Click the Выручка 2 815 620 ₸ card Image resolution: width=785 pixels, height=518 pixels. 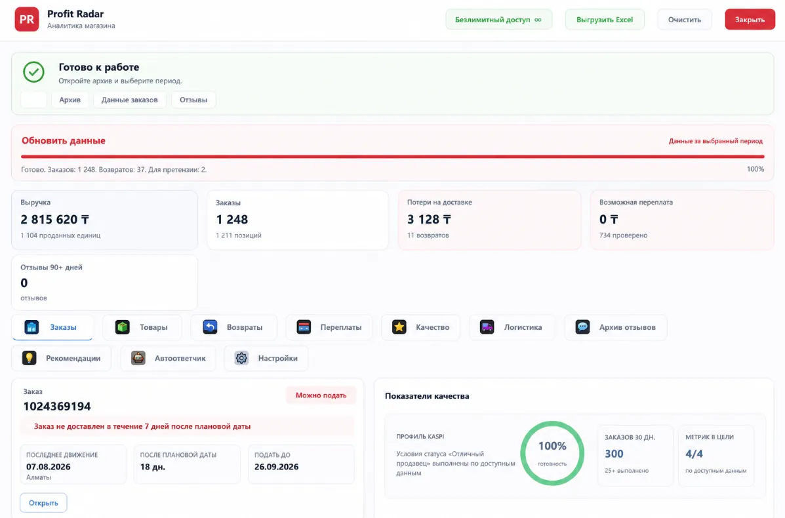click(x=105, y=220)
